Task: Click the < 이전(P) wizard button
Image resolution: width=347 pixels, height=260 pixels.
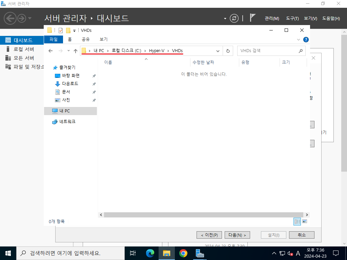Action: 209,235
